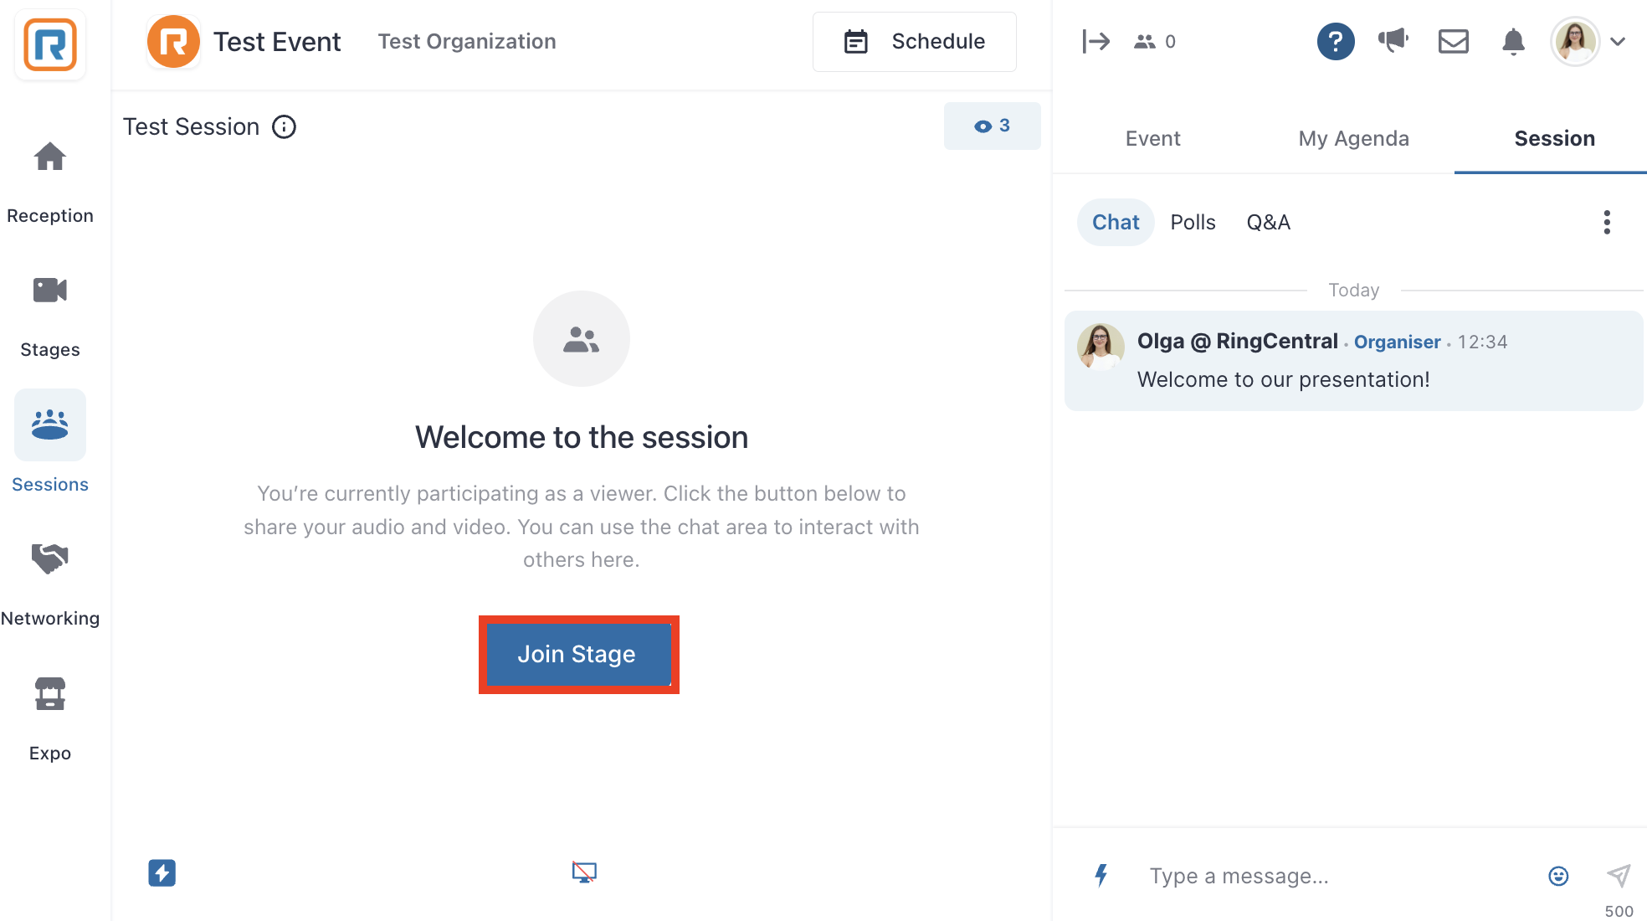This screenshot has width=1647, height=921.
Task: Open the emoji picker
Action: pos(1558,876)
